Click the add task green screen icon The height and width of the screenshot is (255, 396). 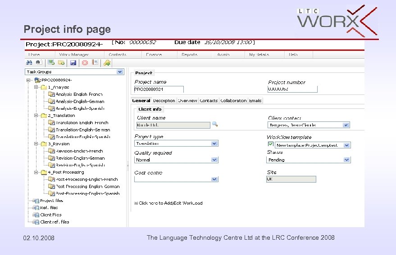coord(51,63)
